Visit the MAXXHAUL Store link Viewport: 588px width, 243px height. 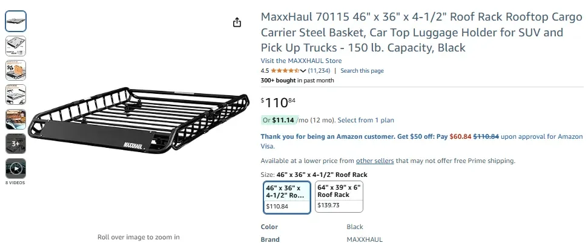[x=301, y=61]
